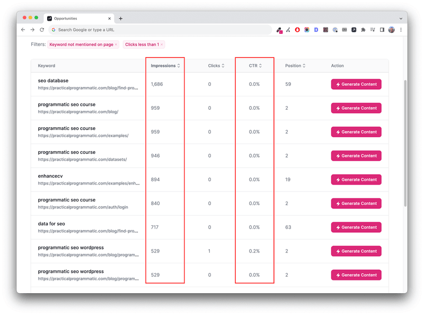Open the practicalprogrammatic.com/datasets/ URL
The width and height of the screenshot is (424, 315).
tap(82, 160)
